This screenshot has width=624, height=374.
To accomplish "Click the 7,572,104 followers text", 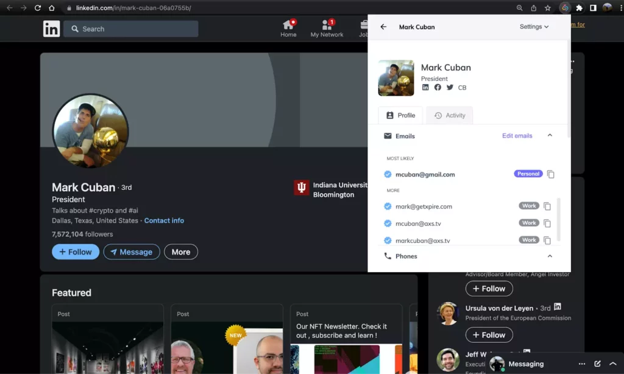I will [82, 234].
